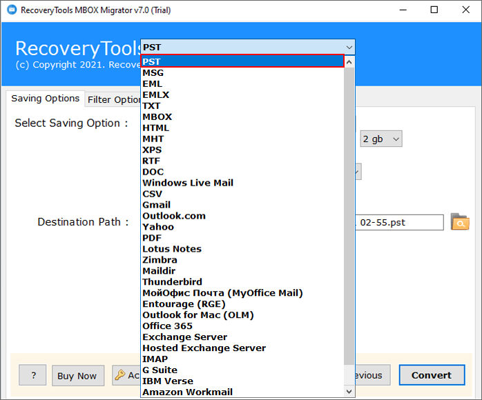Open the 2 gb split size dropdown
Image resolution: width=482 pixels, height=400 pixels.
(381, 139)
